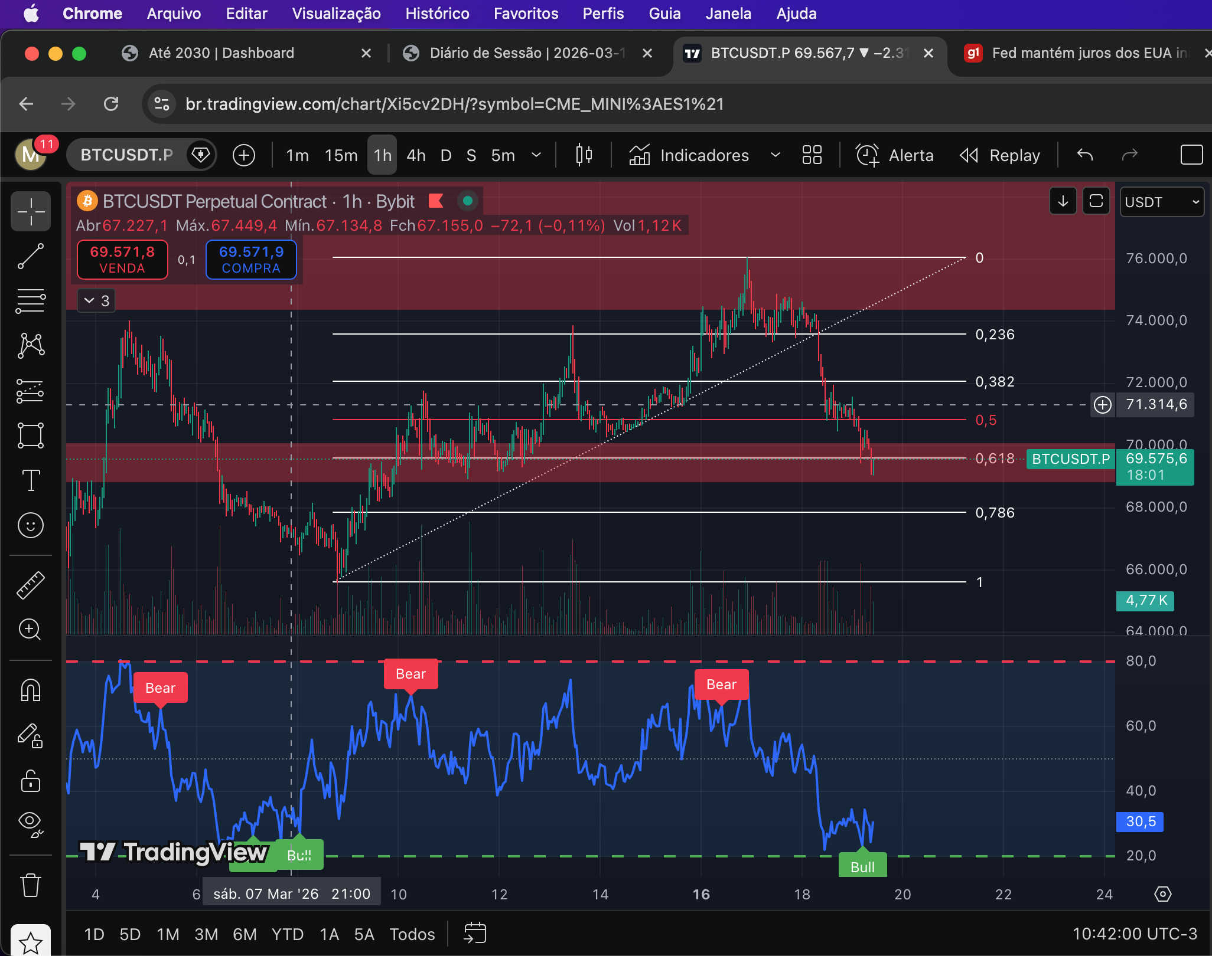
Task: Click the BTCUSDT.P symbol search field
Action: (x=127, y=155)
